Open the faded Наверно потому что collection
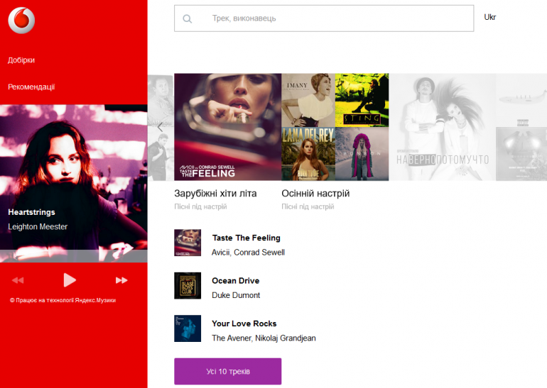547x388 pixels. tap(443, 127)
